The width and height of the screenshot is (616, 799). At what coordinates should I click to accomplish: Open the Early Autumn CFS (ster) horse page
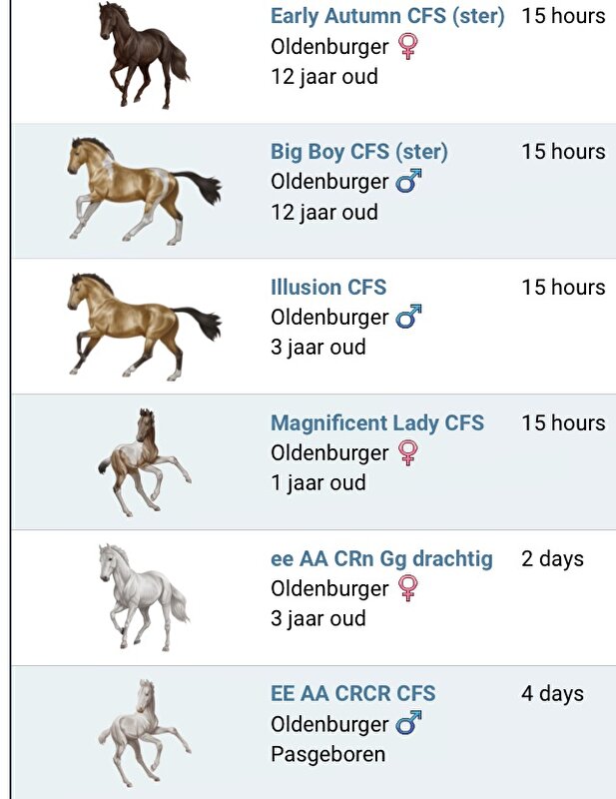click(387, 16)
